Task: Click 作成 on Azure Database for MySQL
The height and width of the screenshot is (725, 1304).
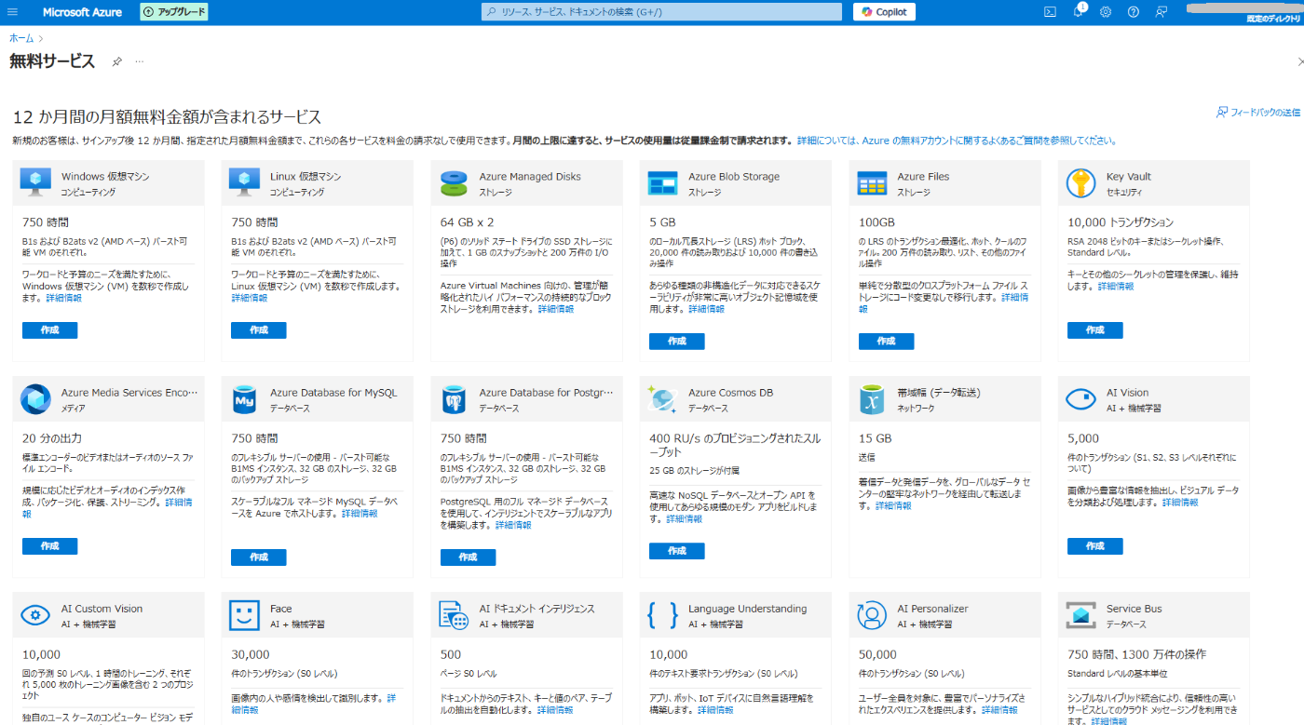Action: point(258,557)
